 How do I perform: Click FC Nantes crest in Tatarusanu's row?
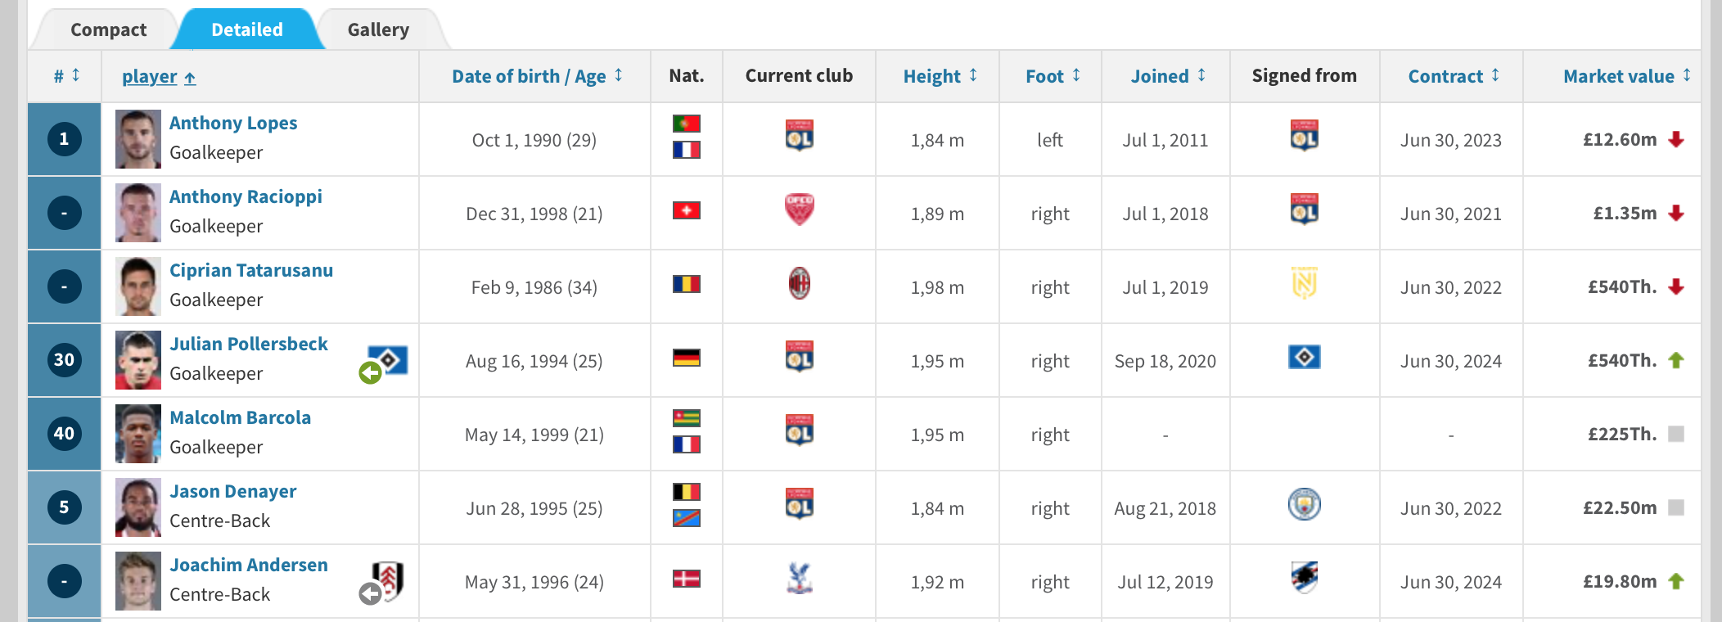[1304, 283]
